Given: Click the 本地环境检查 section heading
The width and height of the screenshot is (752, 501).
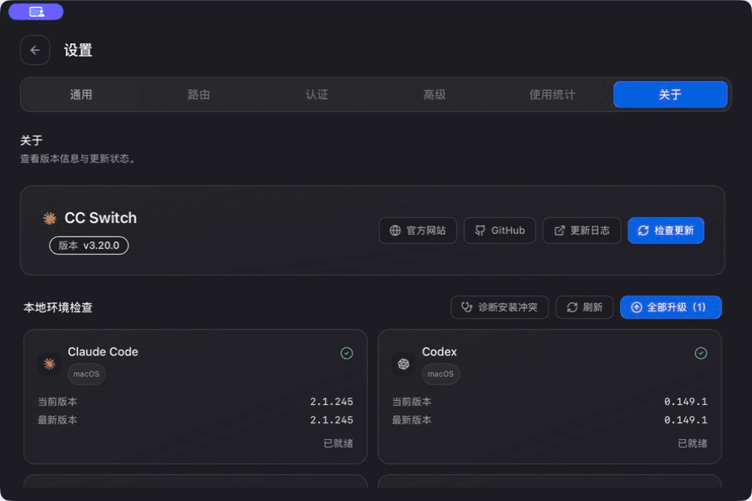Looking at the screenshot, I should 58,308.
